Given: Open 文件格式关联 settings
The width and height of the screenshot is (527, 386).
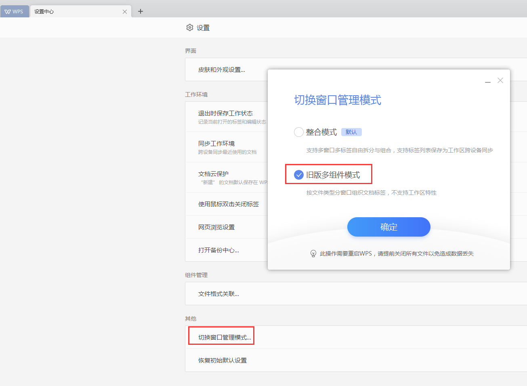Looking at the screenshot, I should [218, 294].
